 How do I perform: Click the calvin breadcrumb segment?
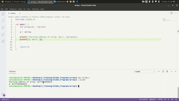[17, 17]
